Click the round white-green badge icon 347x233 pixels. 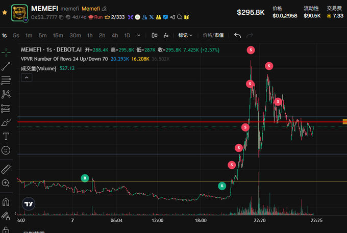[x=137, y=17]
